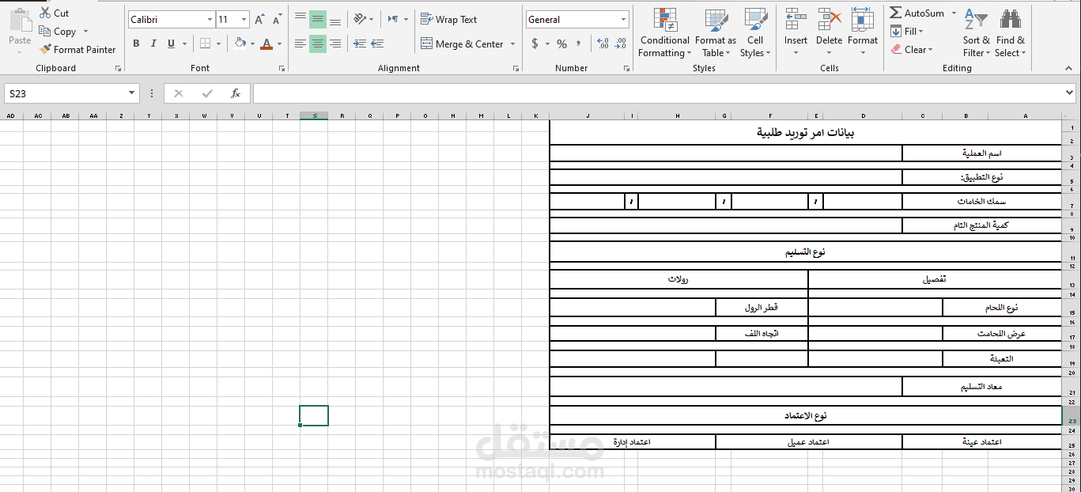Open the Fill Color dropdown arrow

click(252, 44)
